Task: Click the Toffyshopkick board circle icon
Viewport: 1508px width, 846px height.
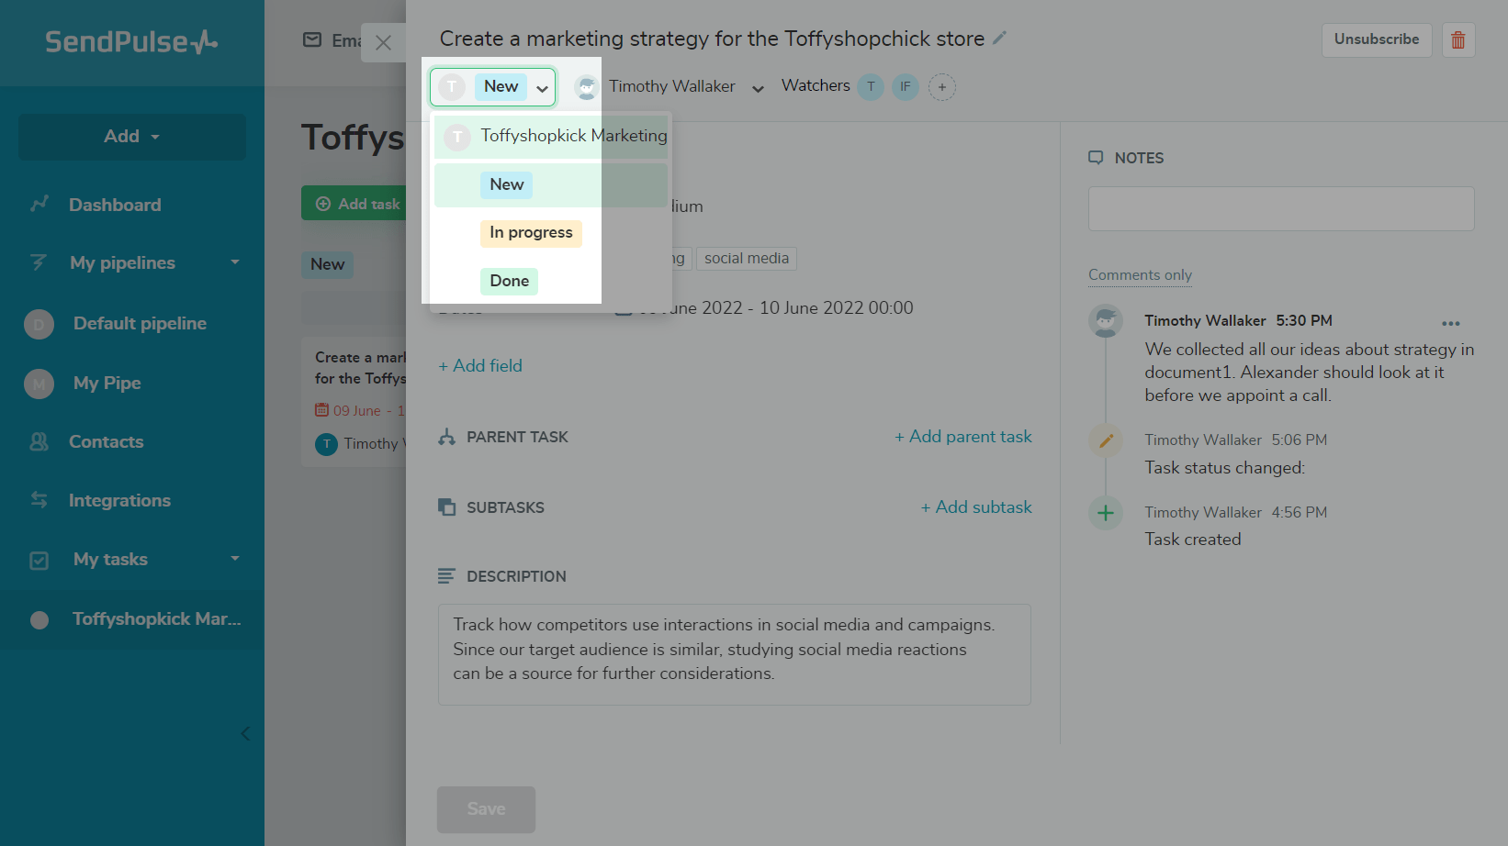Action: (39, 620)
